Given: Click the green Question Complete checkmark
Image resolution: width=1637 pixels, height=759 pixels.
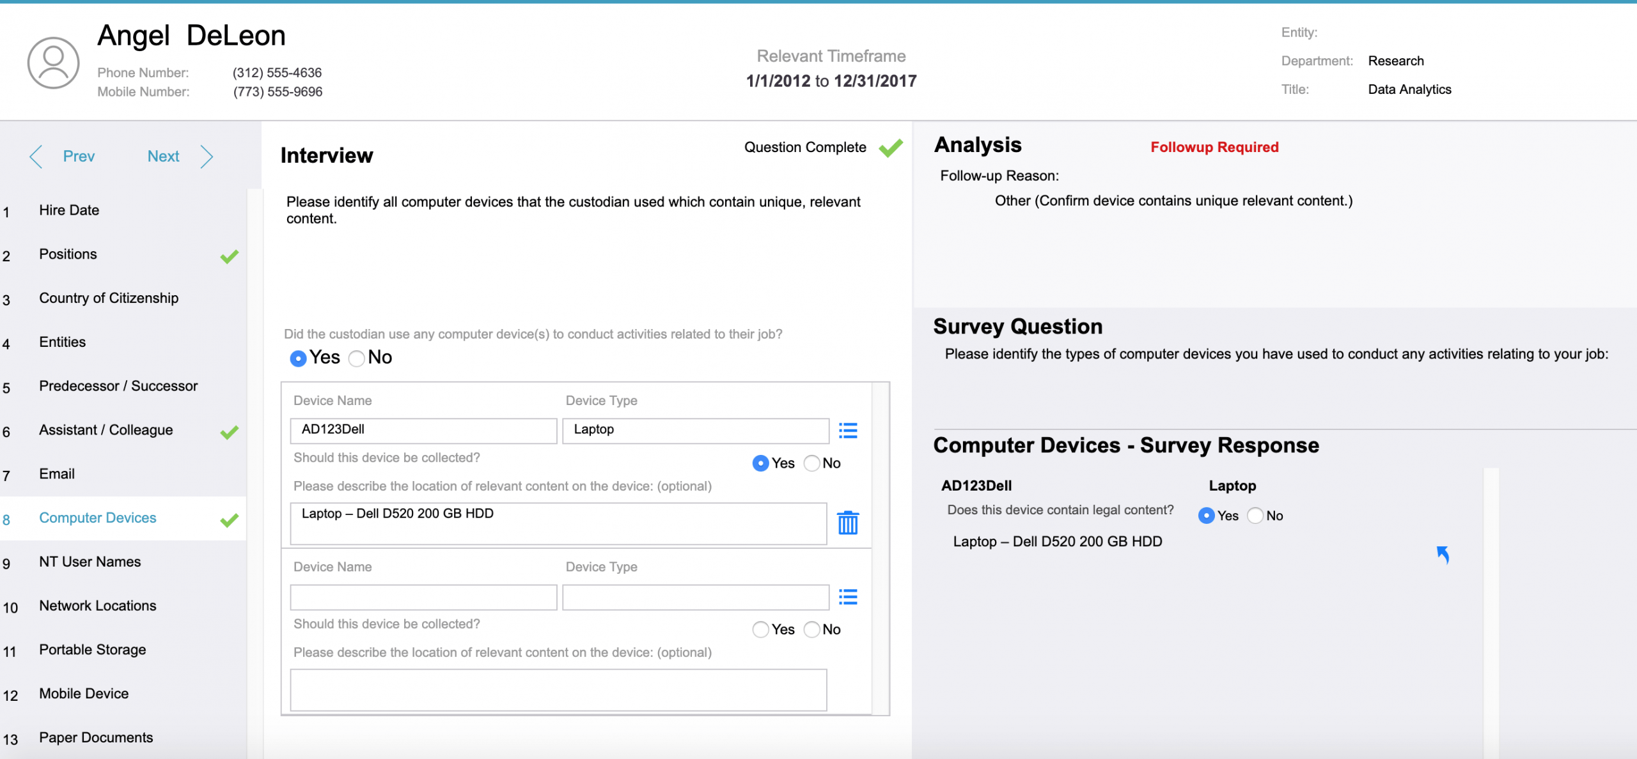Looking at the screenshot, I should (x=891, y=148).
